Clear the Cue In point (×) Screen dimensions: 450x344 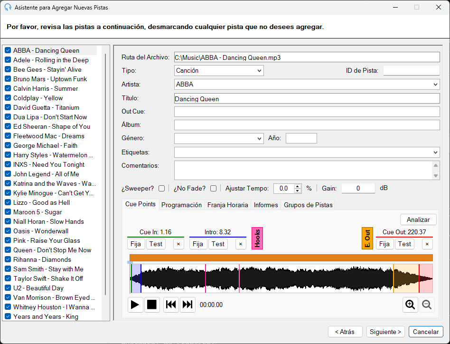178,244
